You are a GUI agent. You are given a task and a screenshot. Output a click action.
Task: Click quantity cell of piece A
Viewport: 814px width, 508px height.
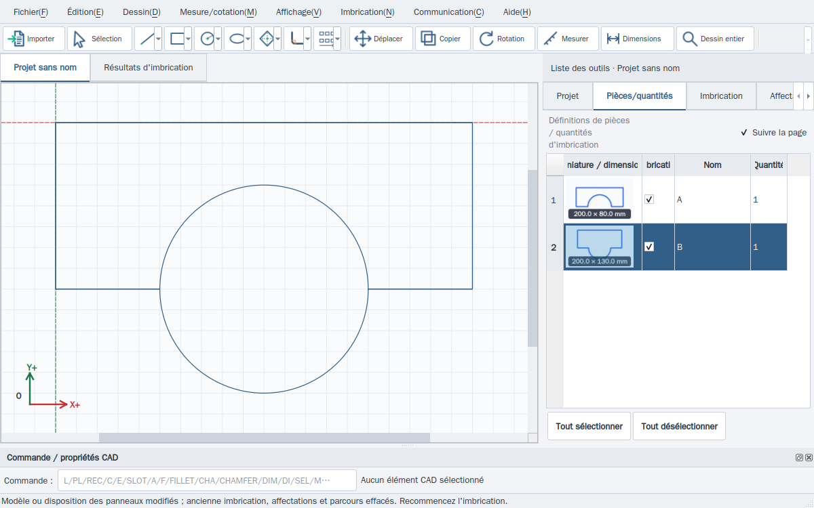coord(769,200)
